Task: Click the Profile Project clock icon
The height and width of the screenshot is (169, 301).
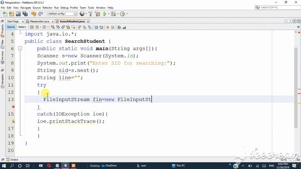Action: pos(122,14)
